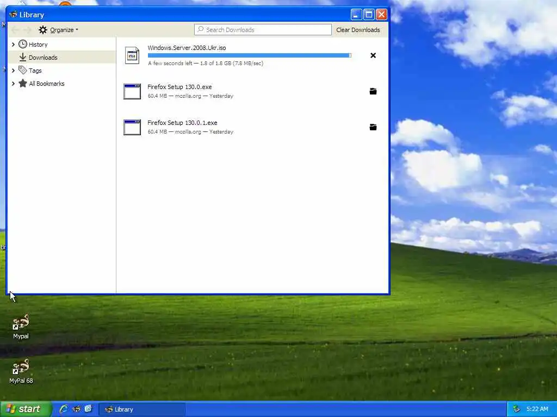This screenshot has height=417, width=557.
Task: Go back with the toolbar back arrow
Action: 15,30
